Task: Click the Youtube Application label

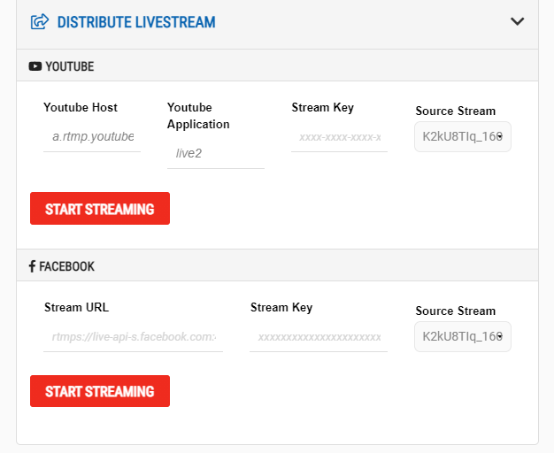Action: tap(198, 116)
